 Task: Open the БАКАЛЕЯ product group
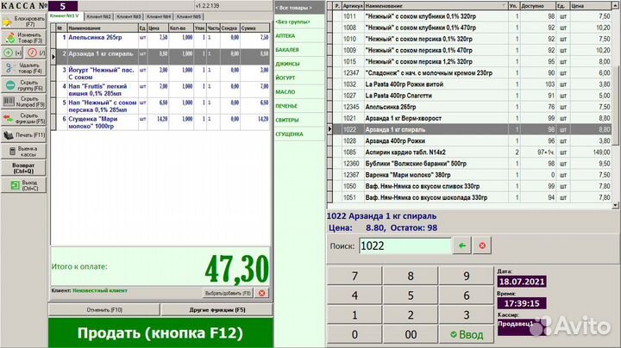coord(288,50)
